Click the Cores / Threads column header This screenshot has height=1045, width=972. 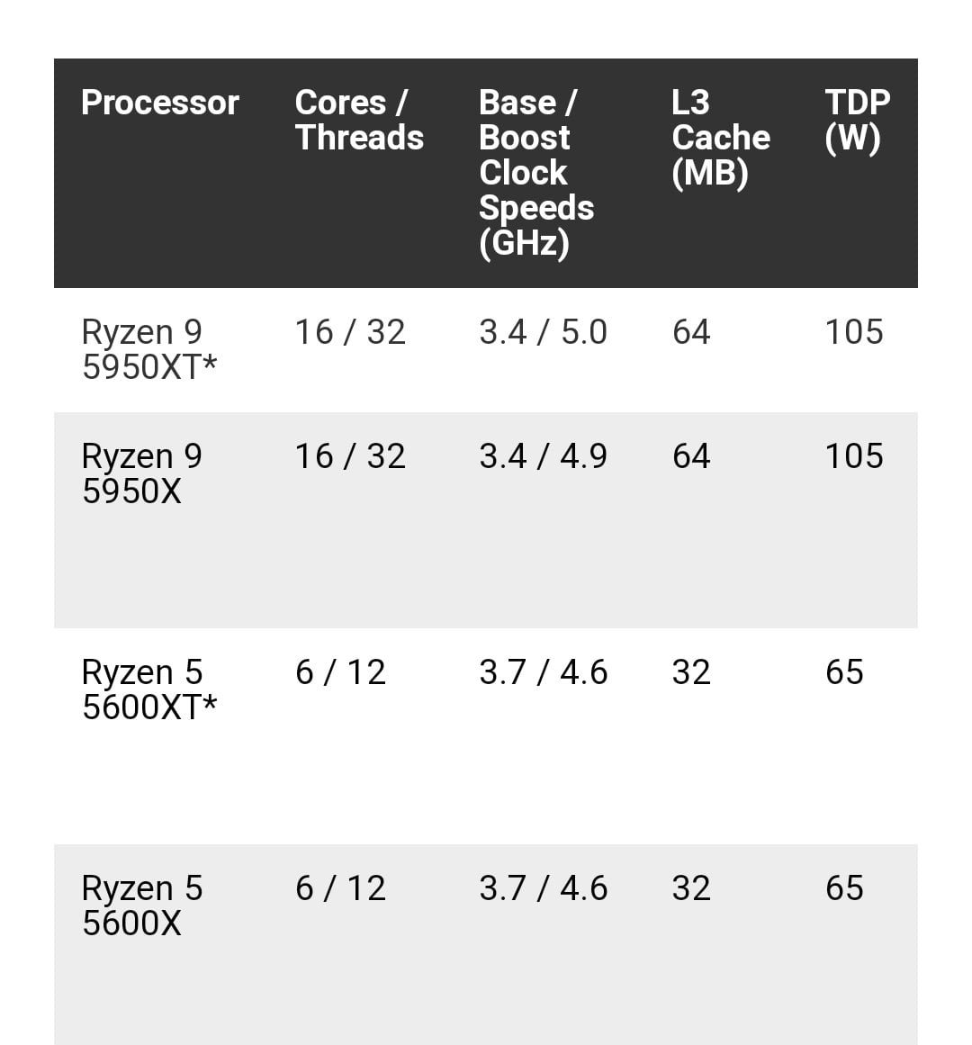point(358,120)
